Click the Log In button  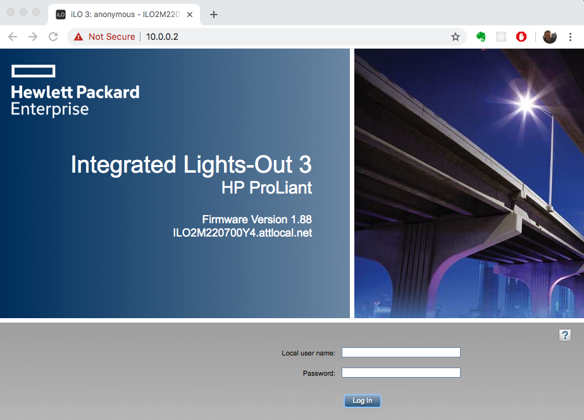pyautogui.click(x=362, y=400)
